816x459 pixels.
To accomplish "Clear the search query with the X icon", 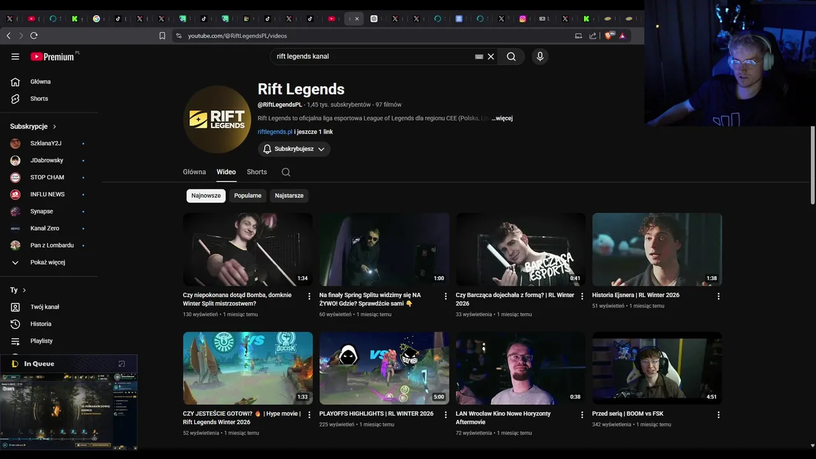I will [x=491, y=57].
